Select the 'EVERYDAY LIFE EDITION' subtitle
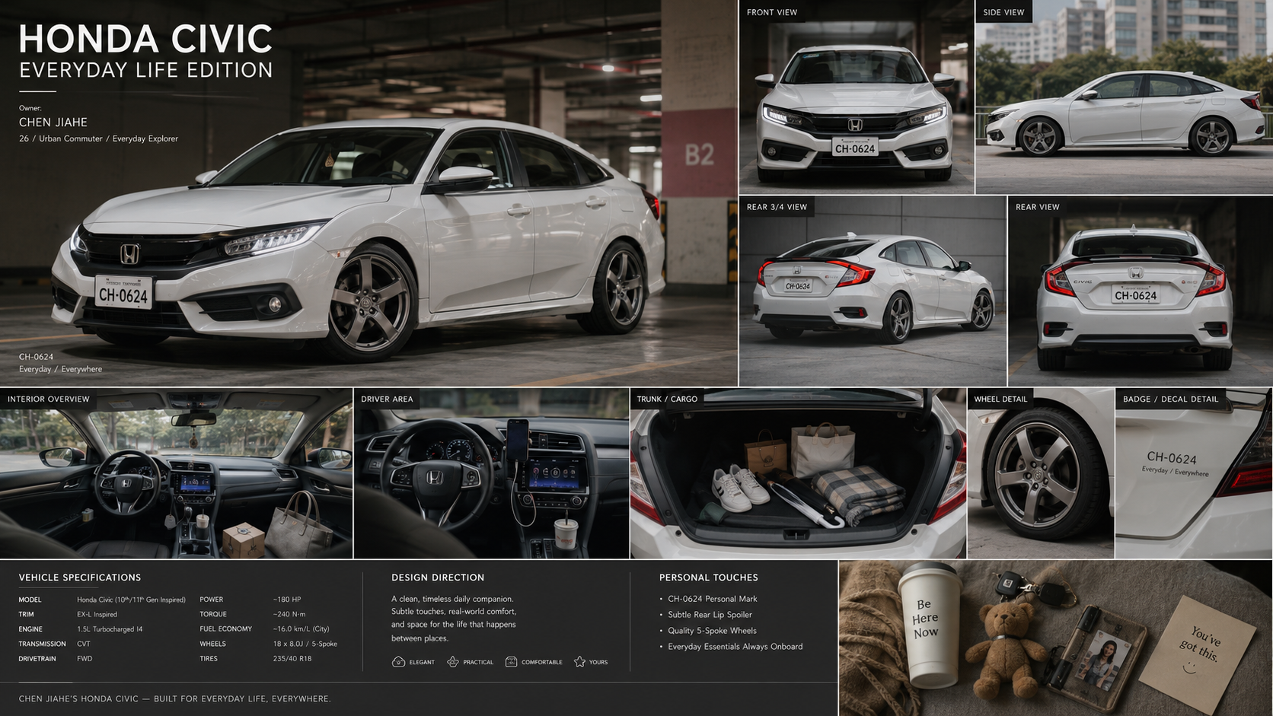1273x716 pixels. coord(146,70)
